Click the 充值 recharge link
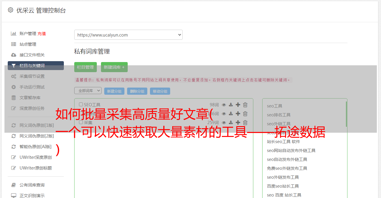The height and width of the screenshot is (198, 381). tap(42, 34)
